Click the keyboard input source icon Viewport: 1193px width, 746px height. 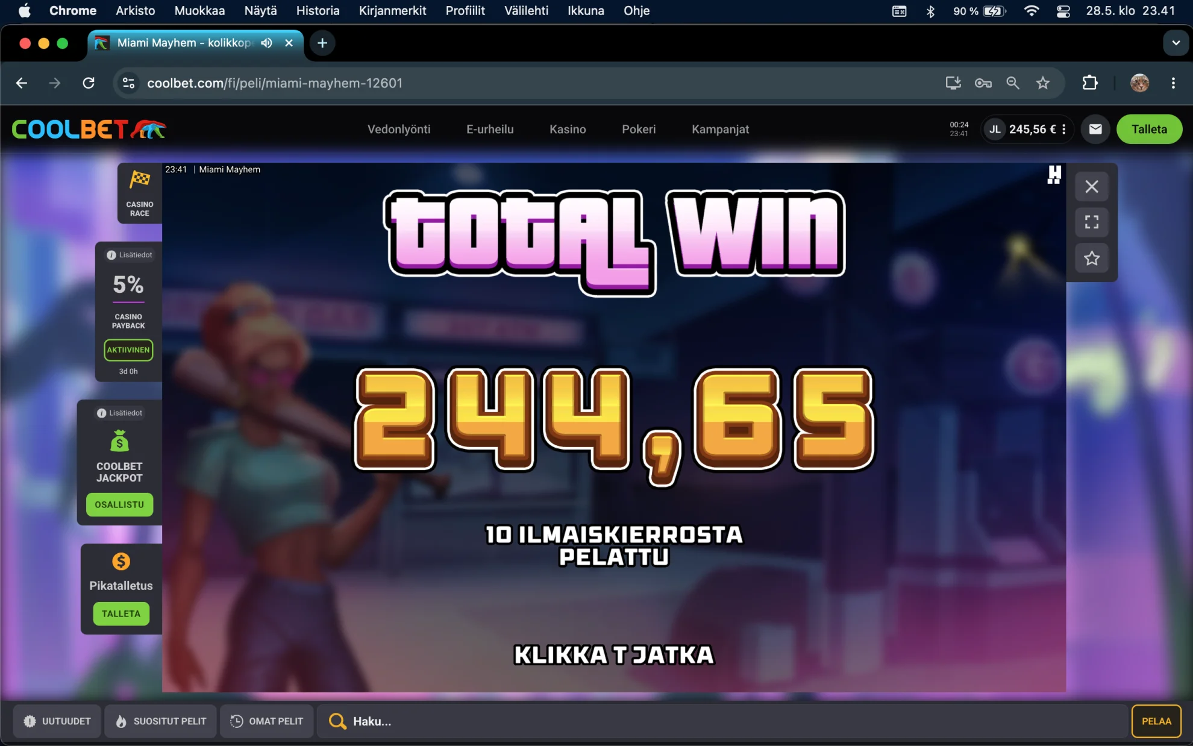[899, 11]
